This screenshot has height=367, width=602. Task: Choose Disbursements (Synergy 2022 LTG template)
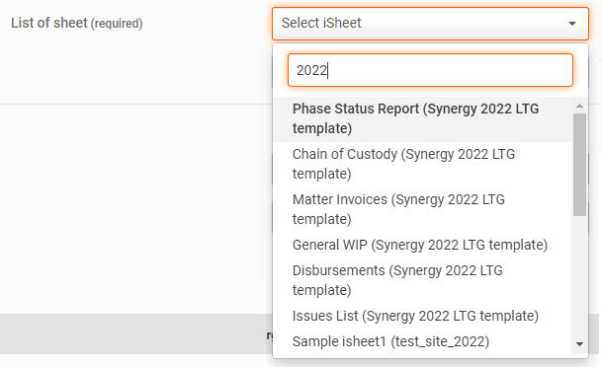click(422, 280)
